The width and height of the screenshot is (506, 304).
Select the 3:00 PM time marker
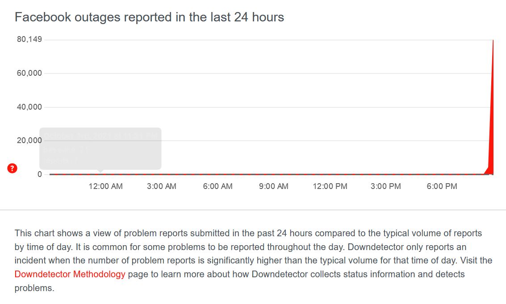(x=385, y=186)
